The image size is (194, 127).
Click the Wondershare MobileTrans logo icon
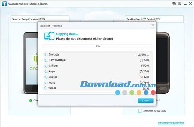click(5, 4)
